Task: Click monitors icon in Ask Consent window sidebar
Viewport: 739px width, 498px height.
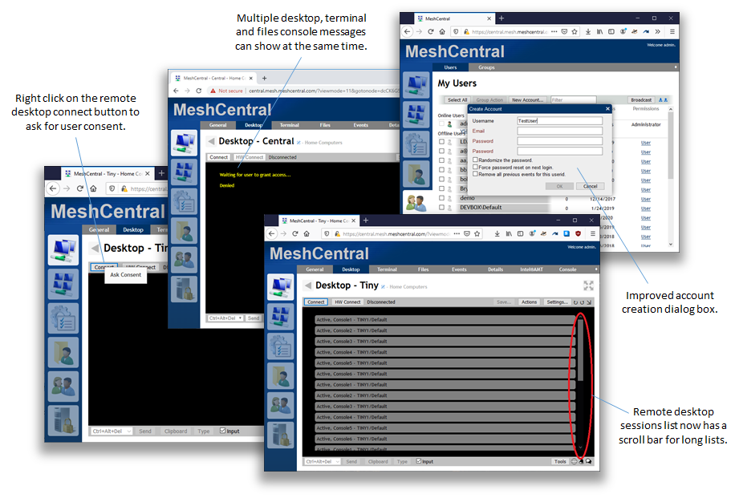Action: pyautogui.click(x=63, y=250)
